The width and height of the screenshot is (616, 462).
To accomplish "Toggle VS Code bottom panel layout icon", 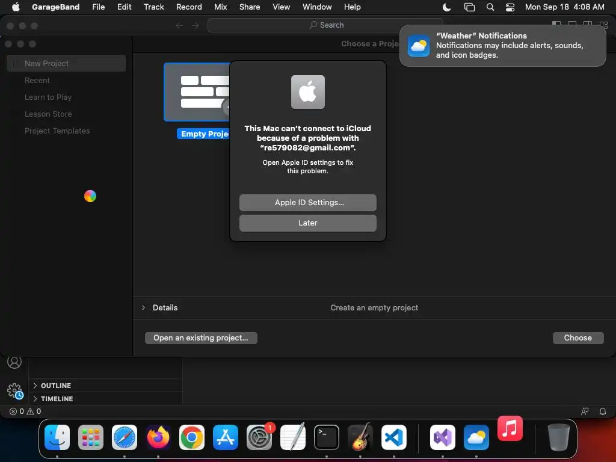I will (572, 24).
